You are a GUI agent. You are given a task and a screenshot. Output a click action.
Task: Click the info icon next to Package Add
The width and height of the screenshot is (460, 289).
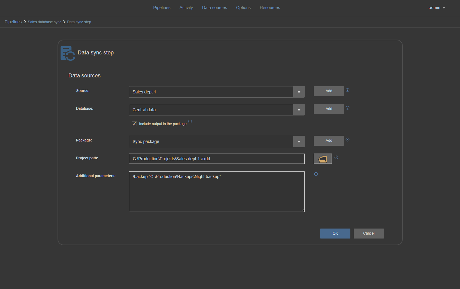pos(347,140)
